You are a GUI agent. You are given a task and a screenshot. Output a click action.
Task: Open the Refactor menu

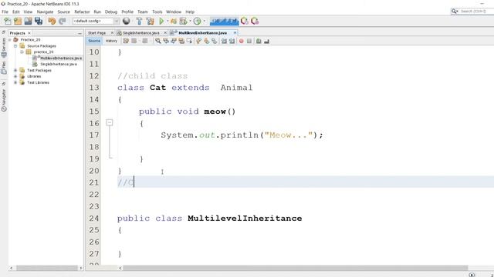[82, 12]
